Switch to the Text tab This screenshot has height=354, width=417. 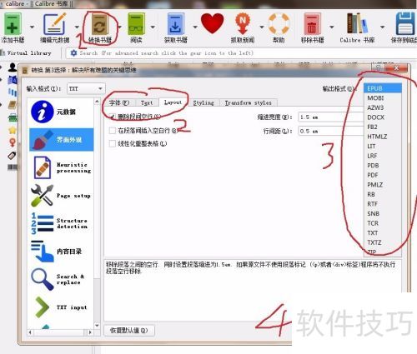[x=147, y=102]
